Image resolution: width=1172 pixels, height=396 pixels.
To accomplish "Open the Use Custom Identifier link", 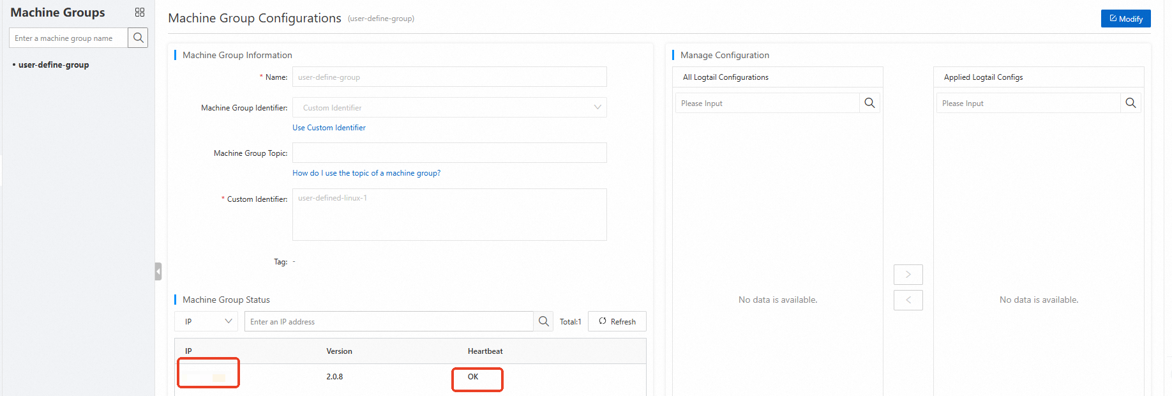I will (x=329, y=128).
